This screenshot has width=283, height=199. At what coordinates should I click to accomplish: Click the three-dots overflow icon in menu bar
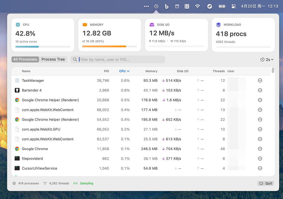pyautogui.click(x=146, y=6)
